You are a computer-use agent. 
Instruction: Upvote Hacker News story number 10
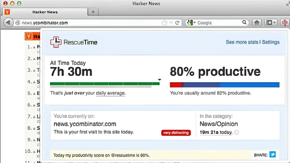click(x=34, y=152)
